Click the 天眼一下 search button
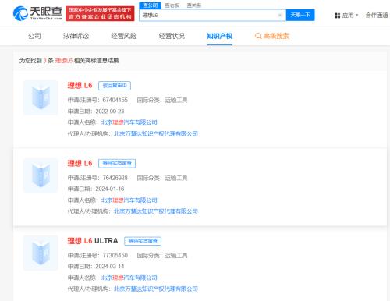The width and height of the screenshot is (390, 301). 300,15
